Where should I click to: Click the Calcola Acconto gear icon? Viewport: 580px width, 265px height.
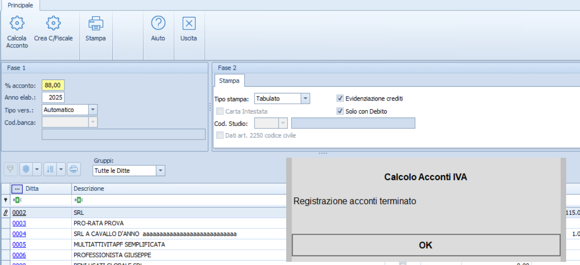tap(17, 23)
